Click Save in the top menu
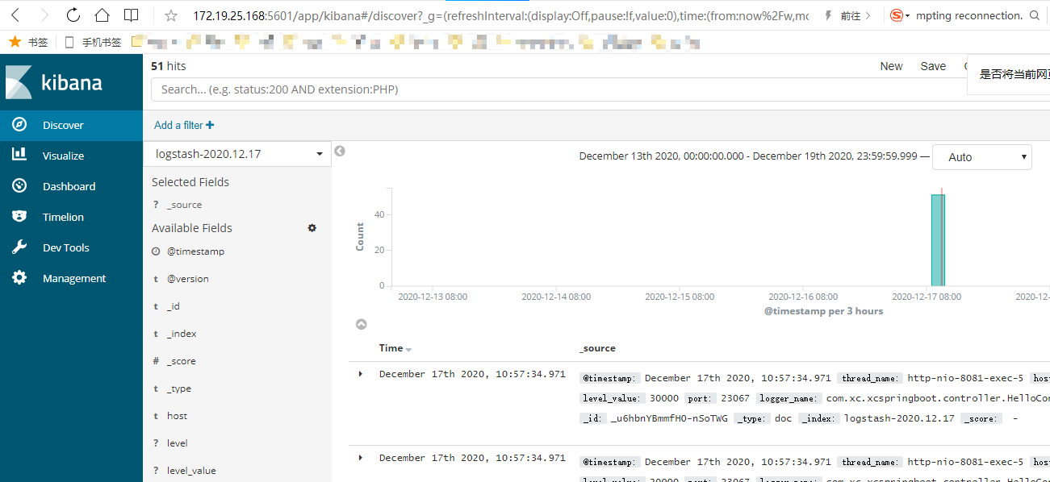The width and height of the screenshot is (1050, 482). click(x=933, y=66)
